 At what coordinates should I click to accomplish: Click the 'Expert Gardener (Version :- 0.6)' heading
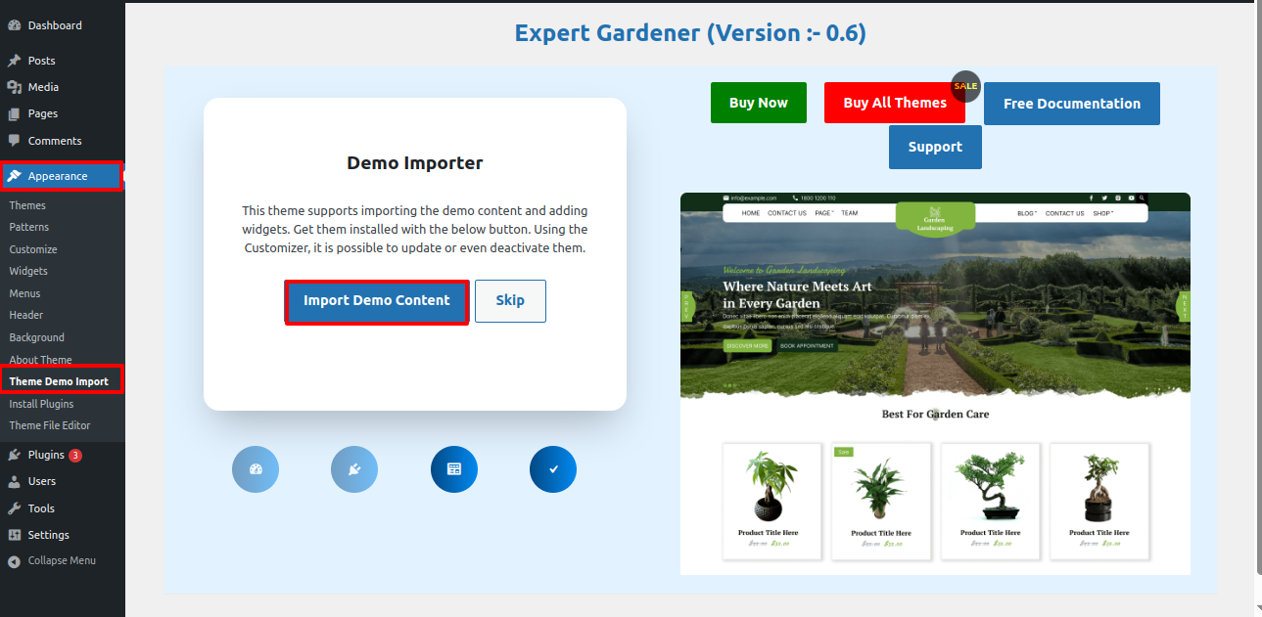pos(690,33)
